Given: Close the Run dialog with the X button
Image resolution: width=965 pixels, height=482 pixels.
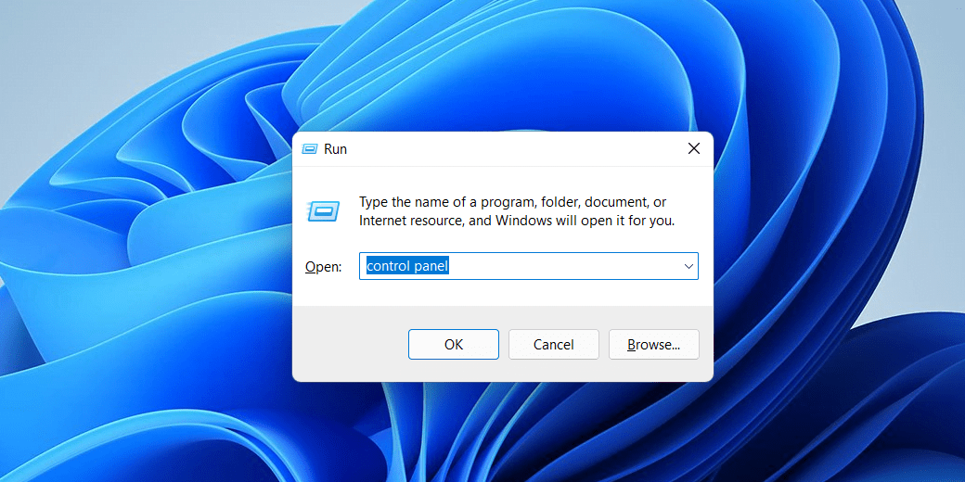Looking at the screenshot, I should click(694, 149).
